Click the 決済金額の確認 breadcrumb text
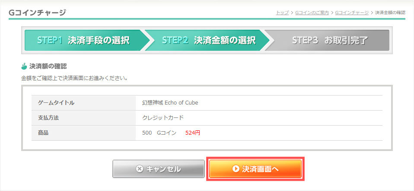The width and height of the screenshot is (414, 191). pos(390,13)
